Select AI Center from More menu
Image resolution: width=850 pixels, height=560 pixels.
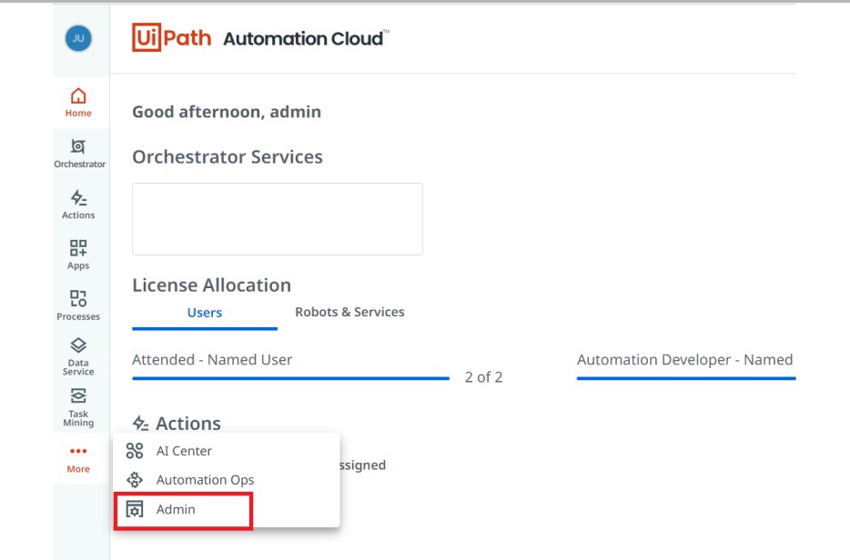coord(227,451)
